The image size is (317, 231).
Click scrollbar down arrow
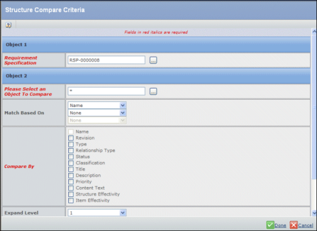(314, 213)
